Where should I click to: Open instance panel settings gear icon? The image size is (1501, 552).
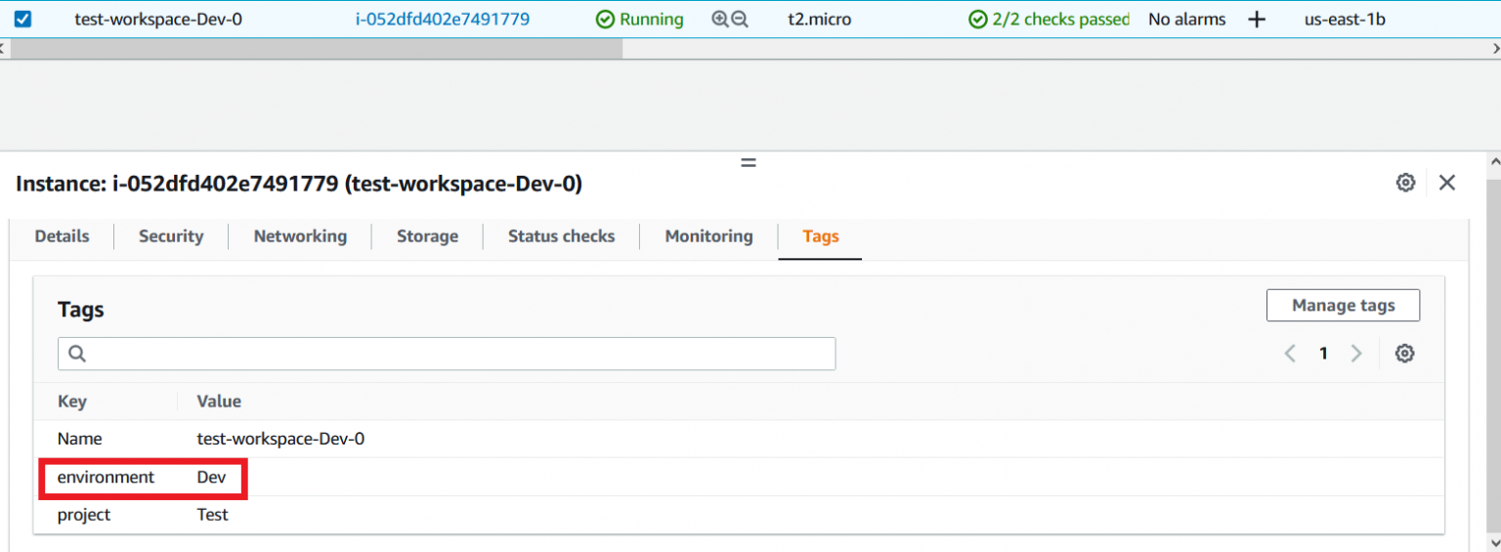click(x=1405, y=183)
